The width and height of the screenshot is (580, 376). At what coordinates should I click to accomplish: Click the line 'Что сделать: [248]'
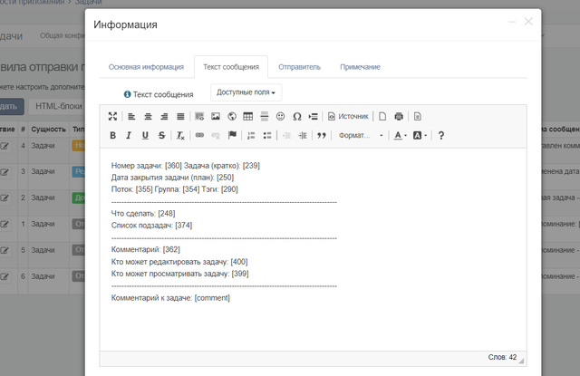[143, 213]
